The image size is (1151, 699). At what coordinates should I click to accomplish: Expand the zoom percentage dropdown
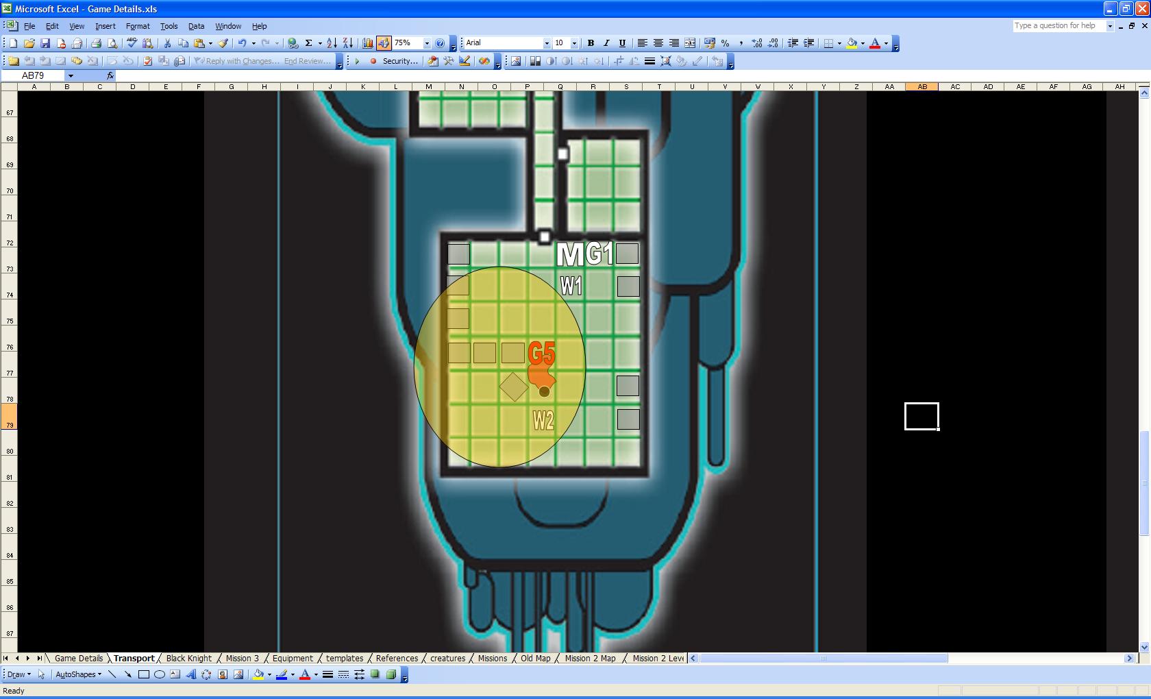[427, 43]
